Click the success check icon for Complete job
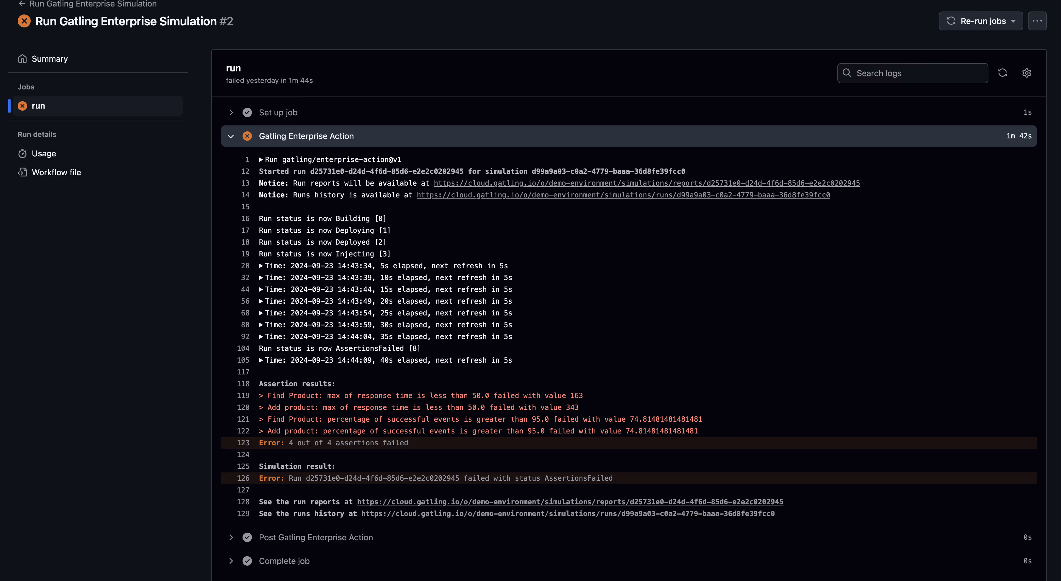This screenshot has width=1061, height=581. coord(247,561)
